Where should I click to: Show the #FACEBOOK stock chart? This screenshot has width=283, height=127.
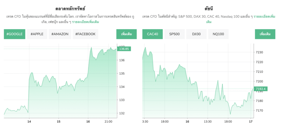click(x=85, y=34)
